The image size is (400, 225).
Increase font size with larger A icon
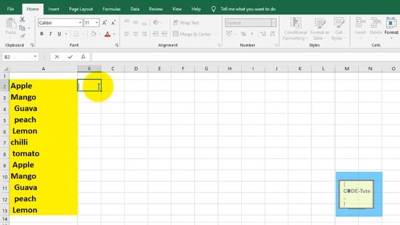tap(104, 22)
